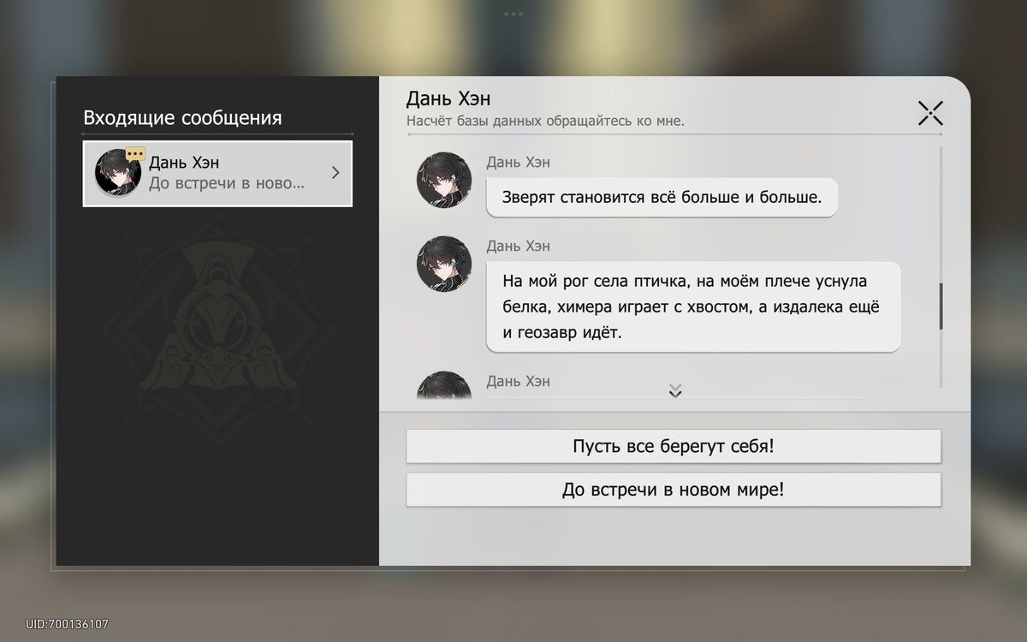Select the long message about the гео­завр

coord(692,306)
